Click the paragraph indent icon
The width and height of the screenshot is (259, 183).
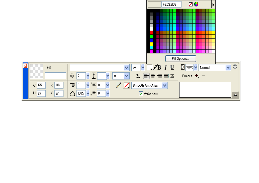pyautogui.click(x=73, y=85)
